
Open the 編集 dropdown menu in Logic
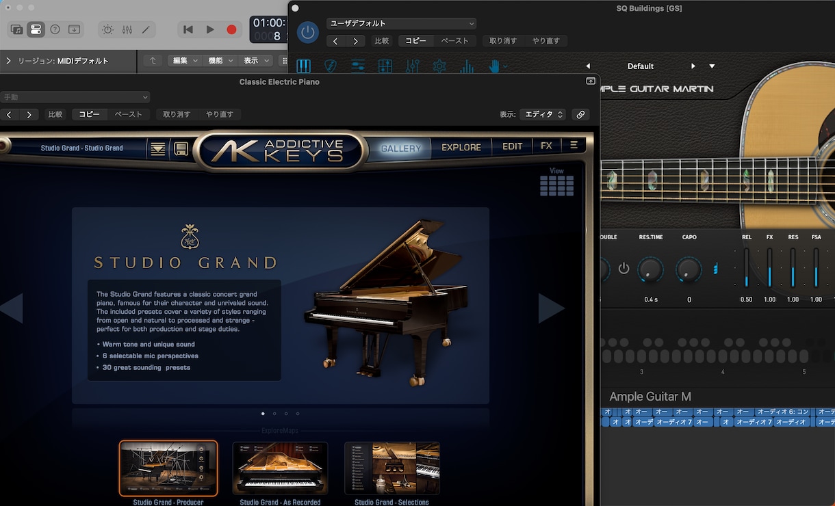[185, 61]
